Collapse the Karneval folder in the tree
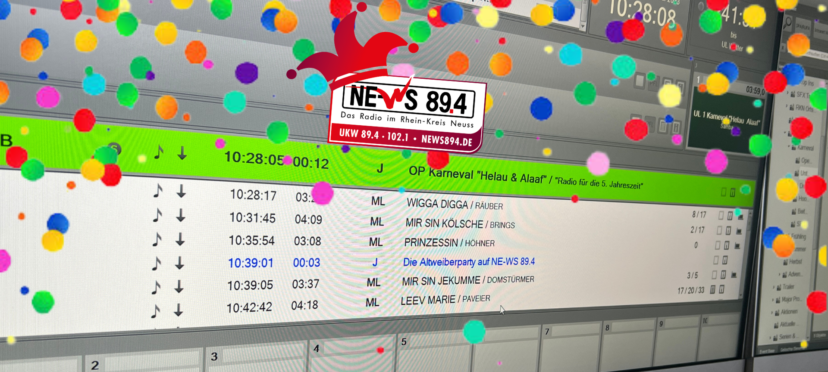 [x=789, y=147]
